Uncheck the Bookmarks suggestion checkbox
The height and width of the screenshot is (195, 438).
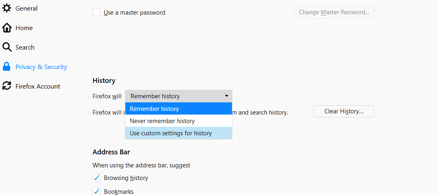(97, 191)
